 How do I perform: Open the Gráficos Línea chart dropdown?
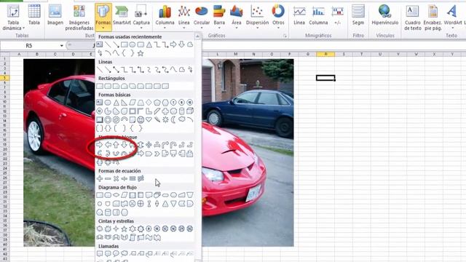click(x=184, y=17)
